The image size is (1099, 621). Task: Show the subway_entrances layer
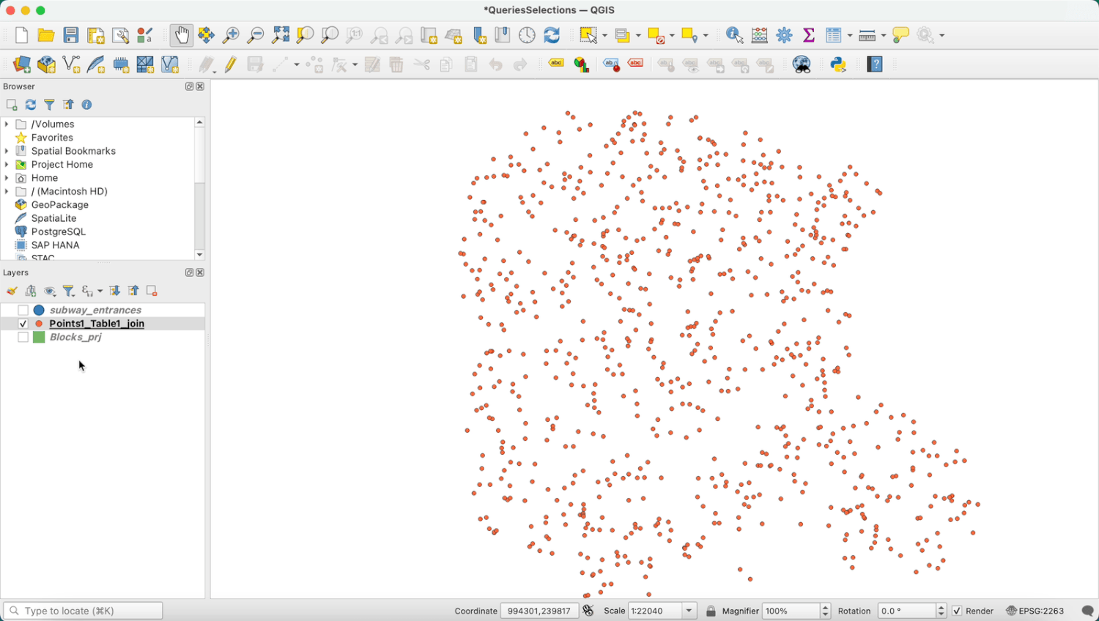23,310
